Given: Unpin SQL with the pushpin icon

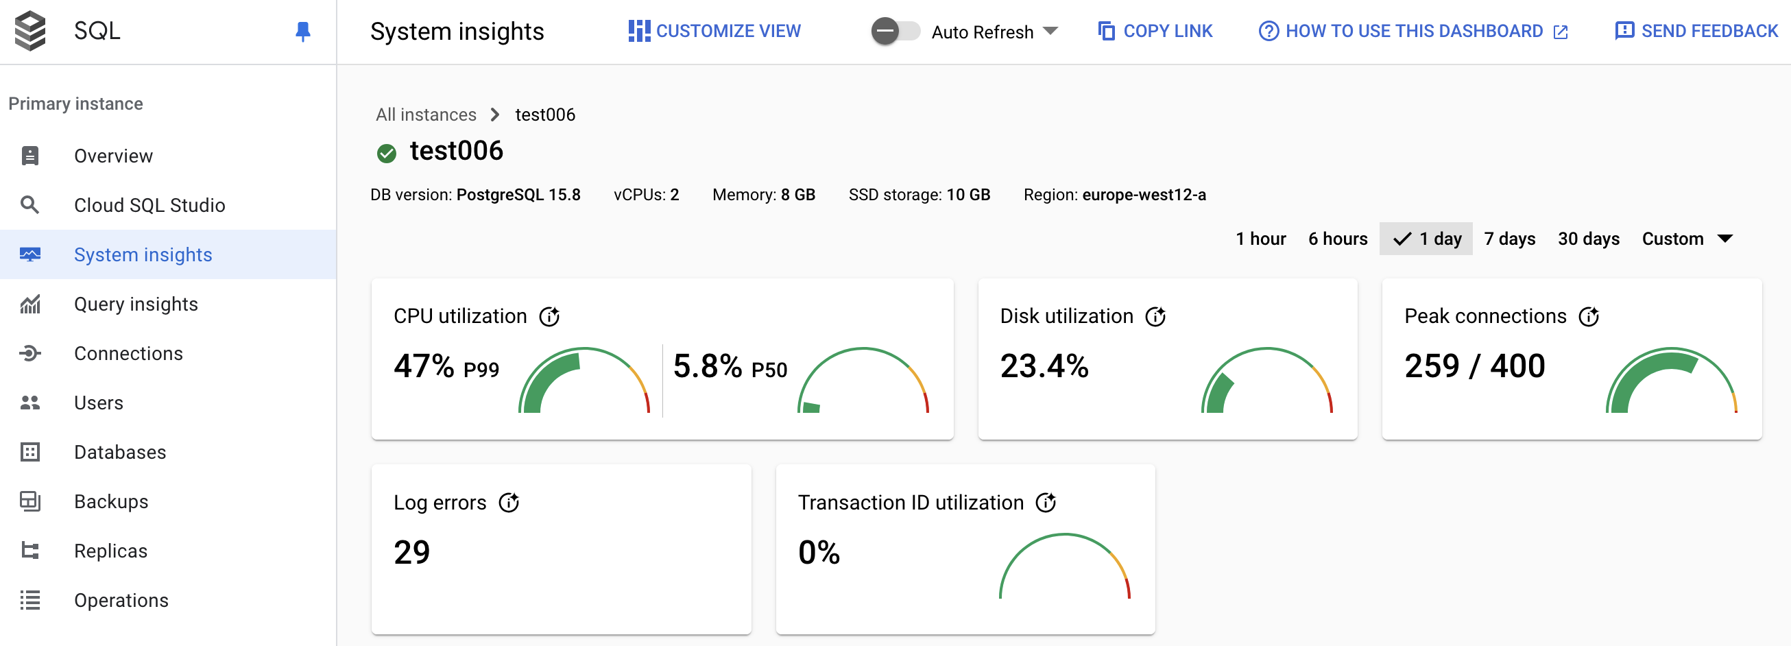Looking at the screenshot, I should point(302,32).
